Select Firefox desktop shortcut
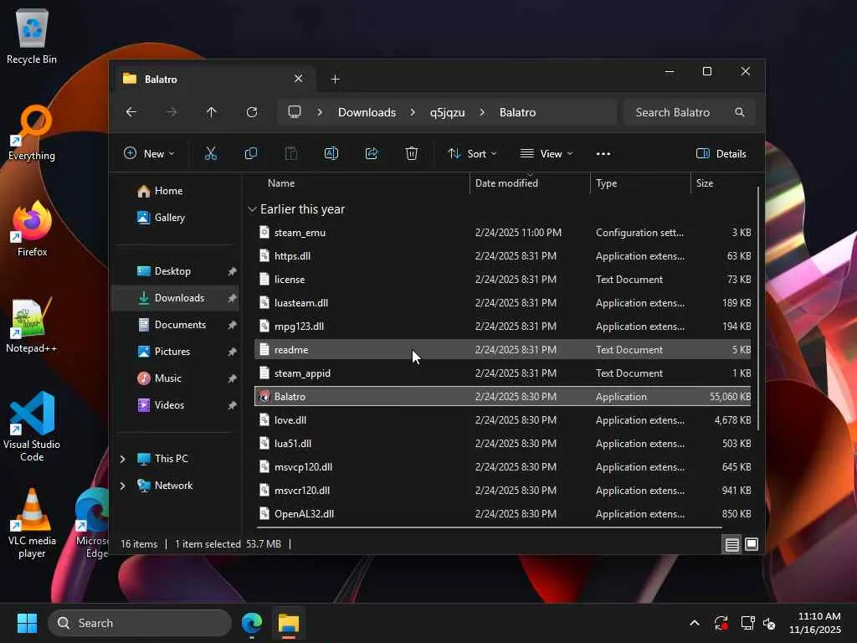Viewport: 857px width, 643px height. 32,229
